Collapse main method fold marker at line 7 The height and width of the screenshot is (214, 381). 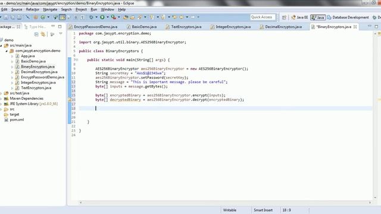77,59
